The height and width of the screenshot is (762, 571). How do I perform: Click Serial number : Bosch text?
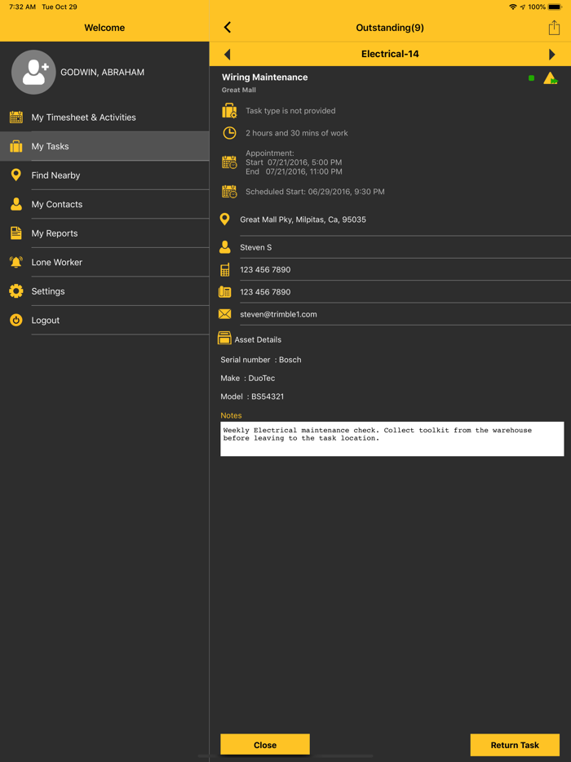pyautogui.click(x=261, y=360)
